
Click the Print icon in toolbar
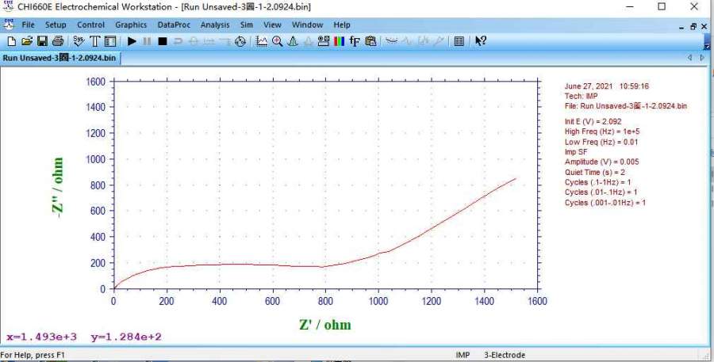click(x=57, y=41)
